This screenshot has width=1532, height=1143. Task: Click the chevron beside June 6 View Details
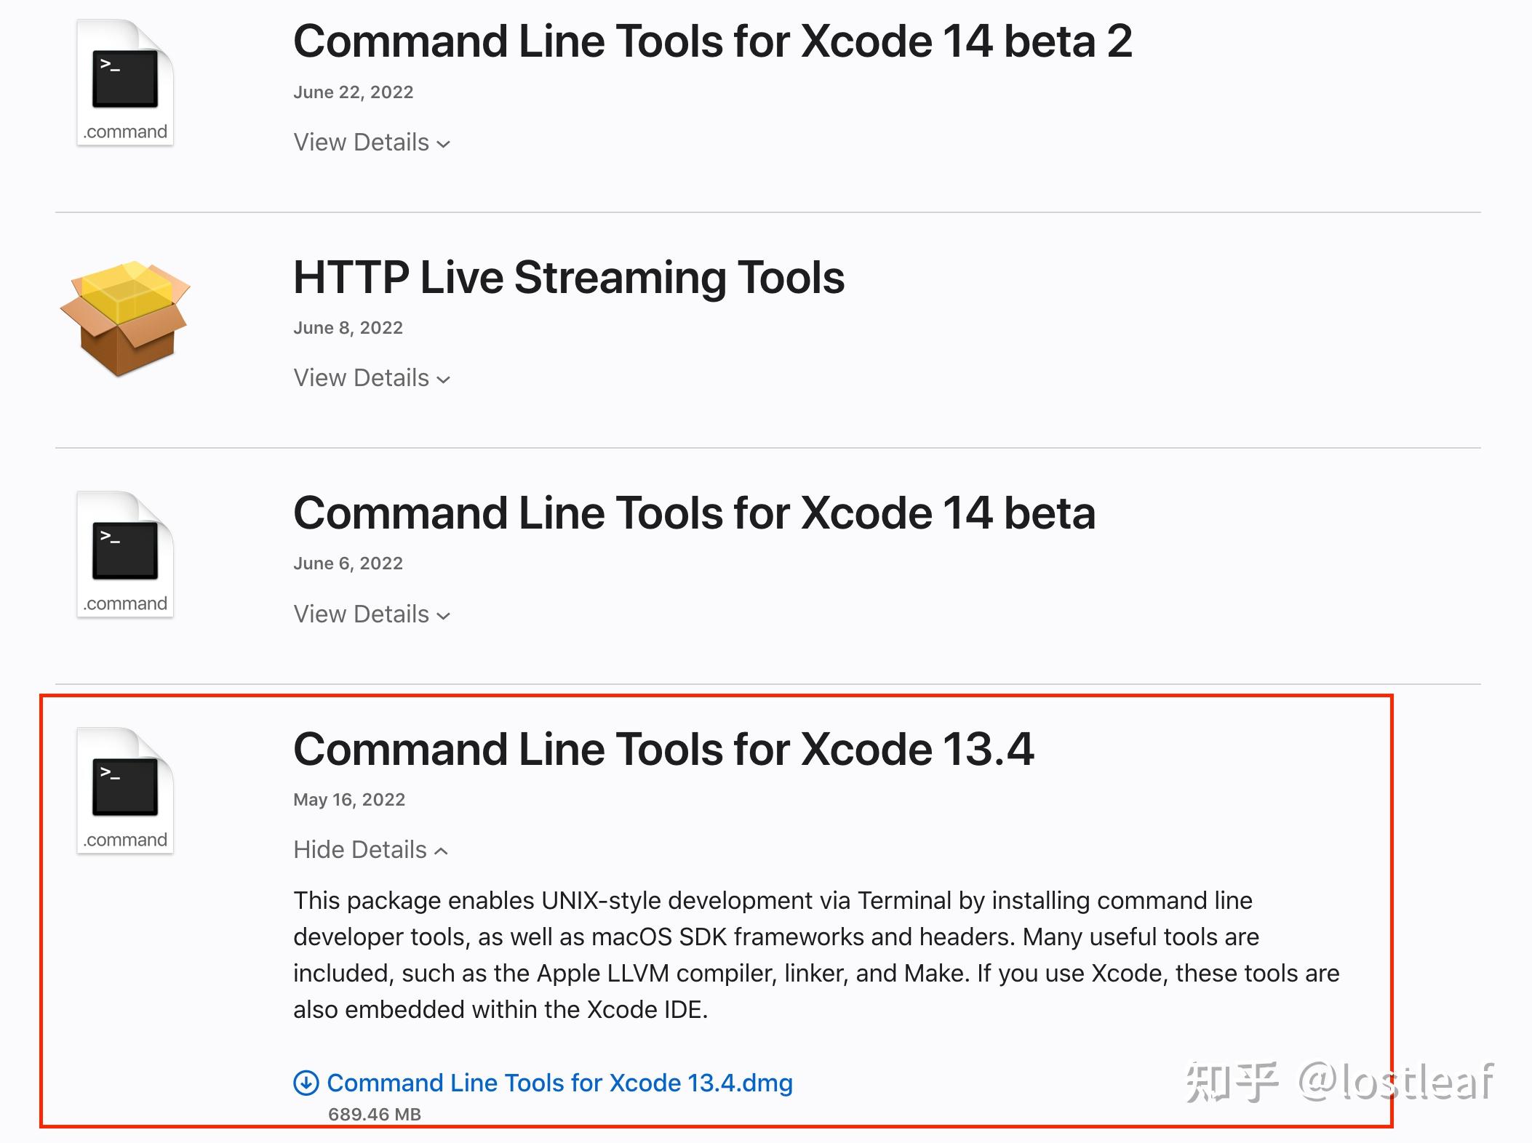(x=444, y=616)
